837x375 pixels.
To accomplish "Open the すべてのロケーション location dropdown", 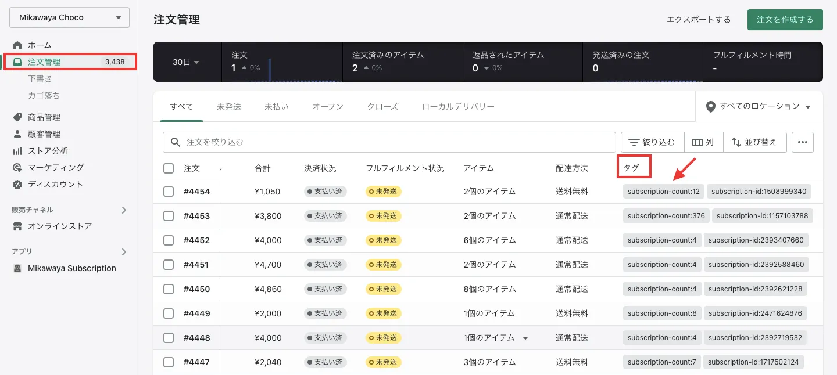I will click(759, 107).
